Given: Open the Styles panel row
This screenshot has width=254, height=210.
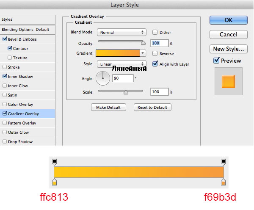Looking at the screenshot, I should point(28,19).
